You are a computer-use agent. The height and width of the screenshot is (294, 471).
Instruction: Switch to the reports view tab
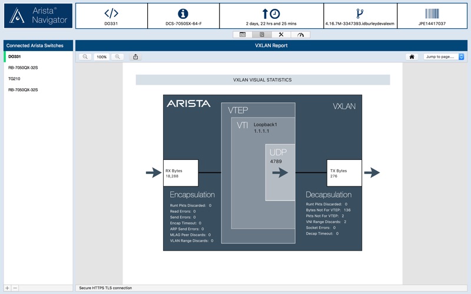point(261,35)
